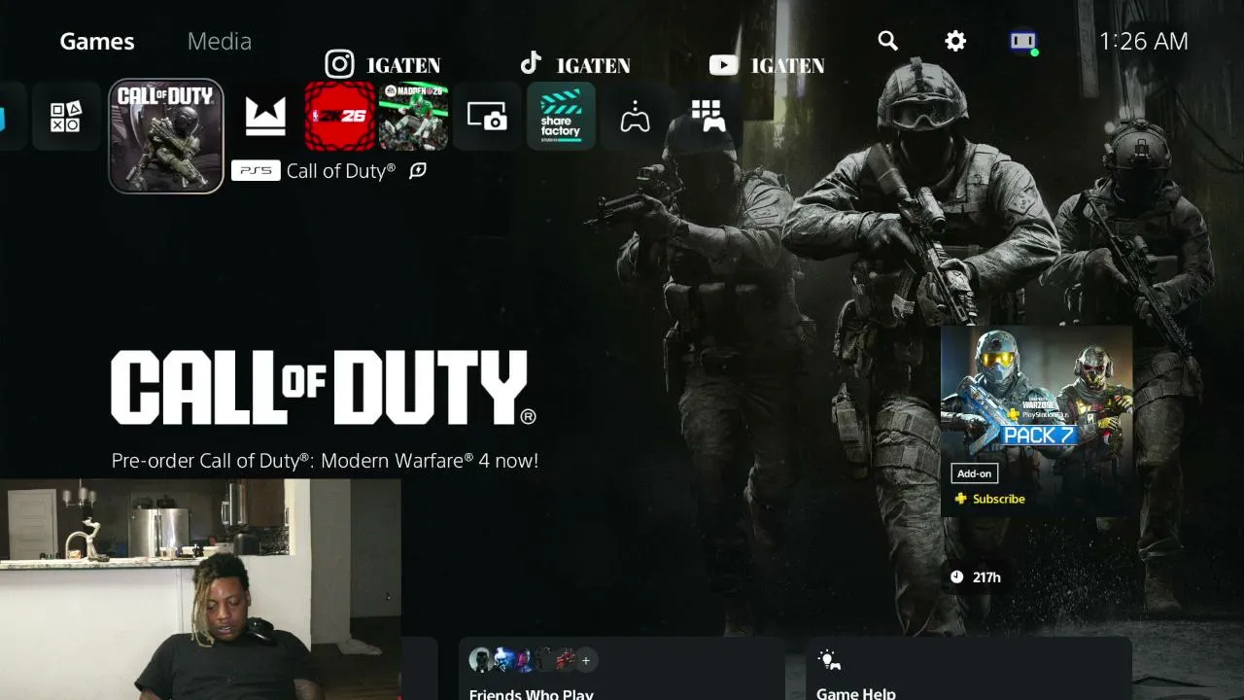Click the plus icon after friend avatars

point(585,660)
